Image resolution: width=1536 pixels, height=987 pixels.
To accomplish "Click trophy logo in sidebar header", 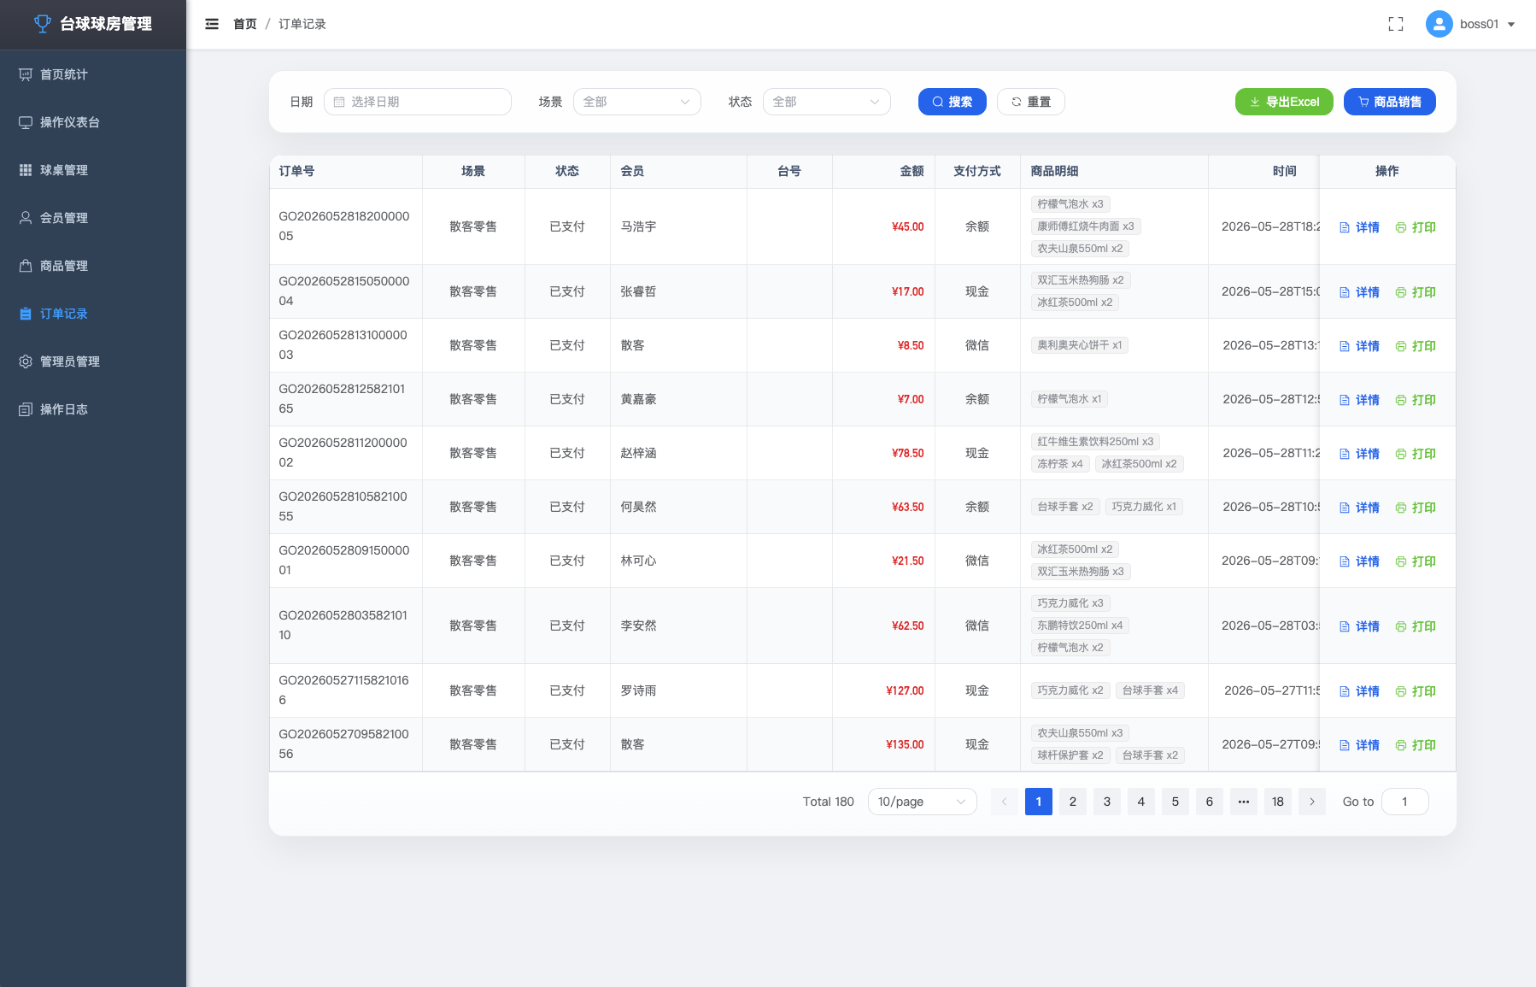I will pos(43,24).
